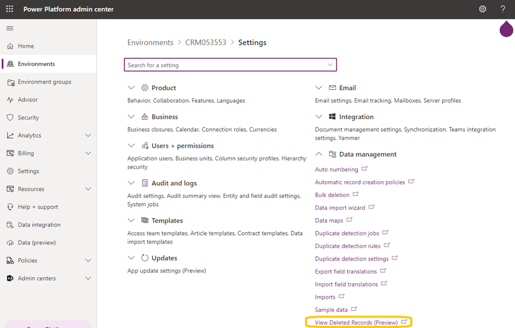Open the settings gear in top bar
515x328 pixels.
(482, 9)
